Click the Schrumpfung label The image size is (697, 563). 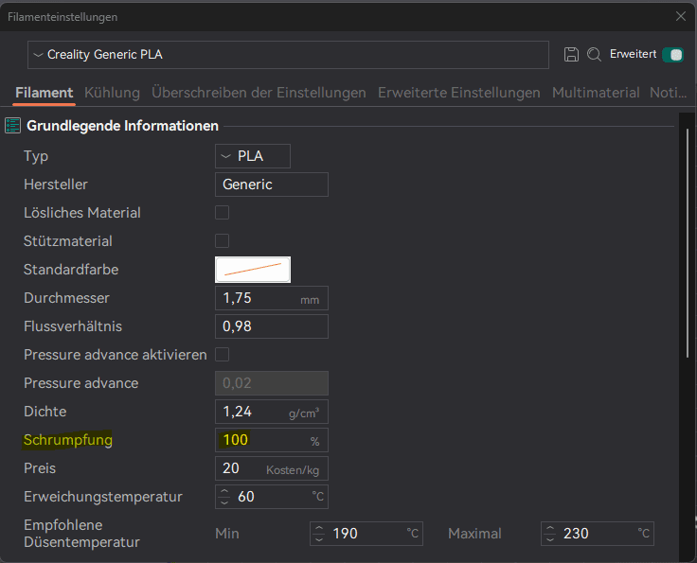coord(68,440)
